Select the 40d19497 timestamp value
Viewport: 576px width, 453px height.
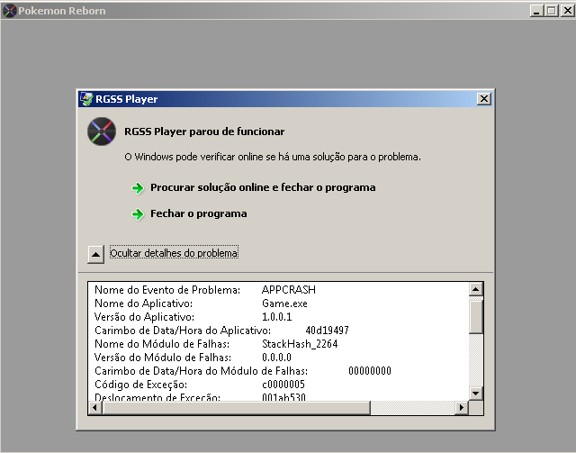point(327,331)
